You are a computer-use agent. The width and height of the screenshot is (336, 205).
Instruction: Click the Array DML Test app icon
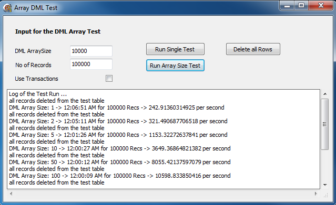tap(7, 8)
